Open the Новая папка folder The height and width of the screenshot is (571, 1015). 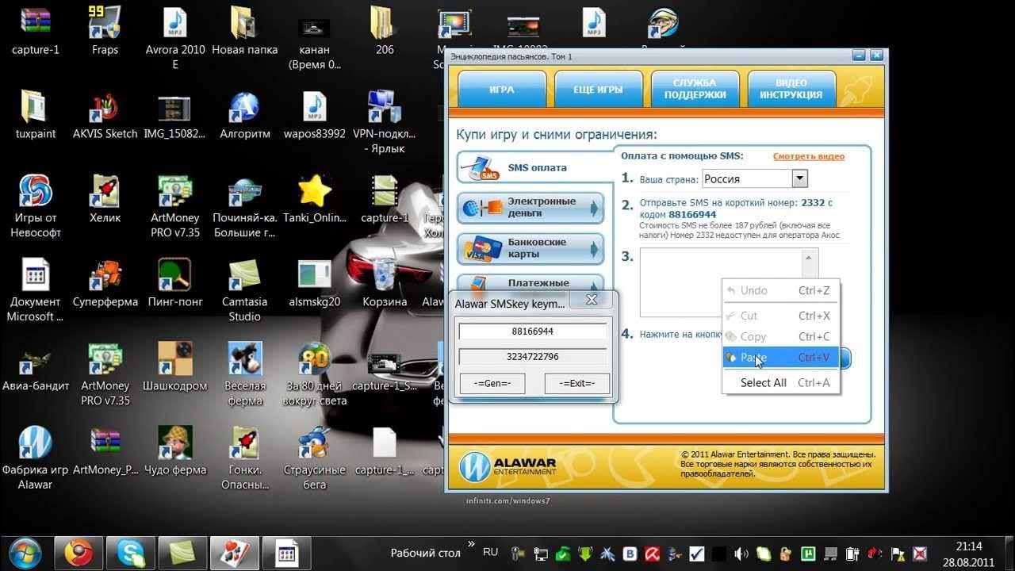245,32
